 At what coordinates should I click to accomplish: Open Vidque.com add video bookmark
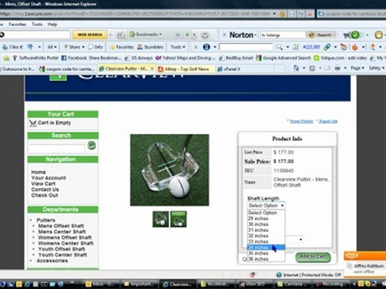click(340, 58)
